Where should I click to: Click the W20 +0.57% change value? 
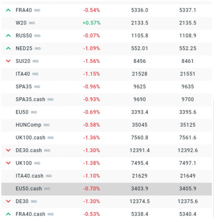coord(92,23)
